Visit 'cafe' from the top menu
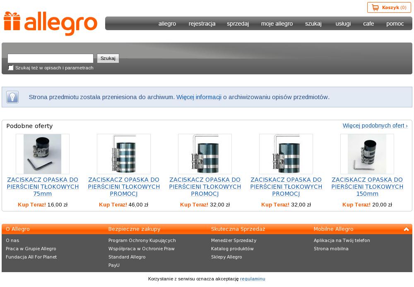The image size is (414, 287). [368, 24]
